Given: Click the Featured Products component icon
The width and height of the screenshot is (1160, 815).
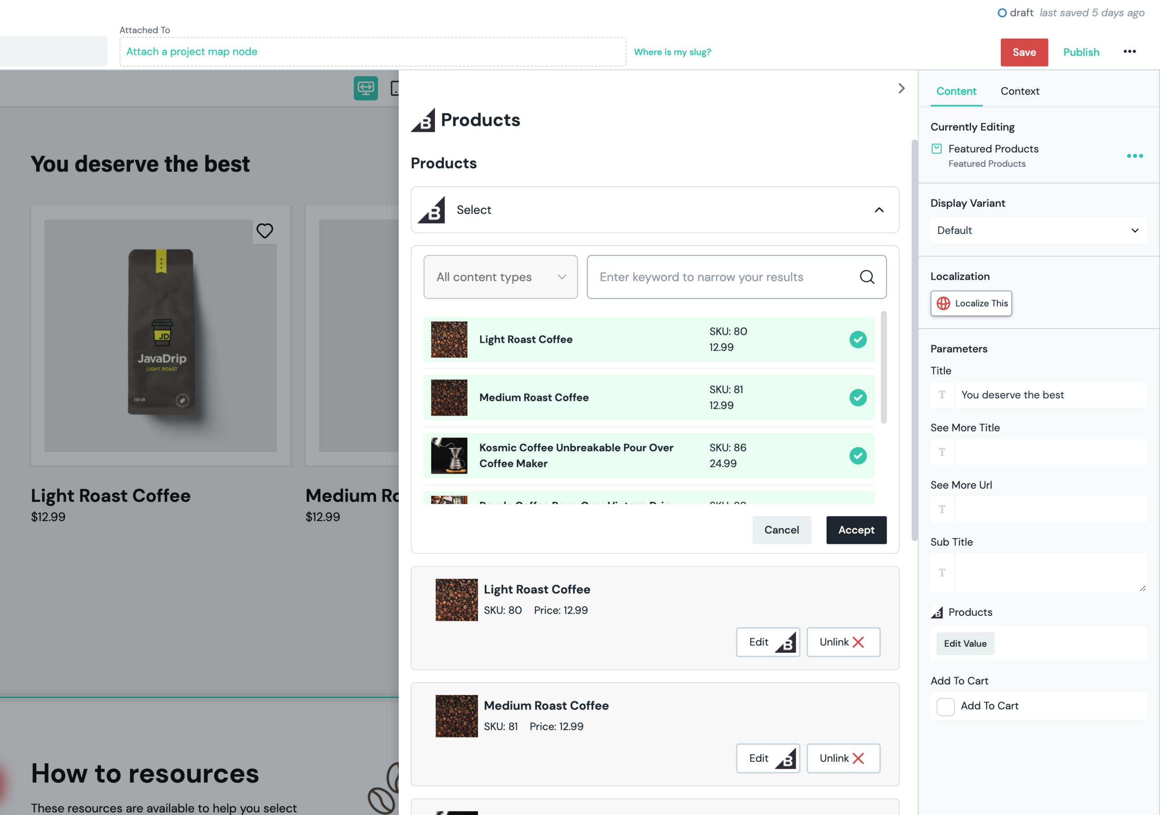Looking at the screenshot, I should point(936,149).
